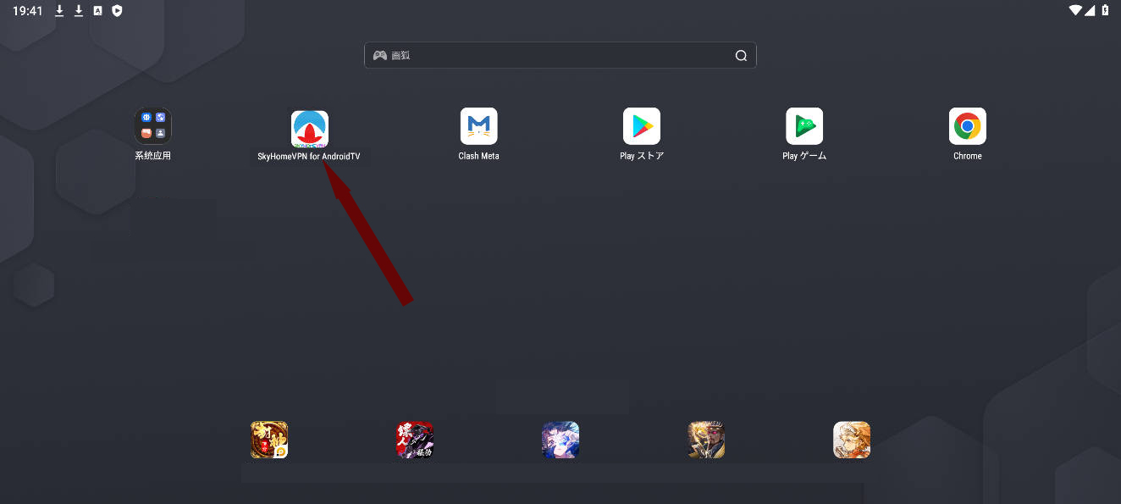Open the first dock game with golden characters

pos(269,440)
